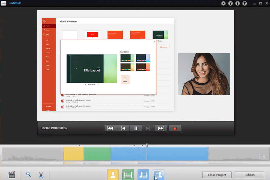Image resolution: width=270 pixels, height=180 pixels.
Task: Click the marker just left of the playhead
Action: click(142, 146)
